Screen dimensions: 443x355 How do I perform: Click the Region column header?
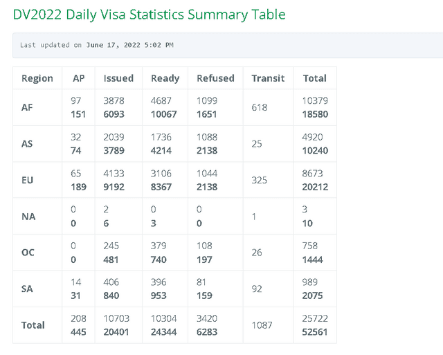point(37,78)
